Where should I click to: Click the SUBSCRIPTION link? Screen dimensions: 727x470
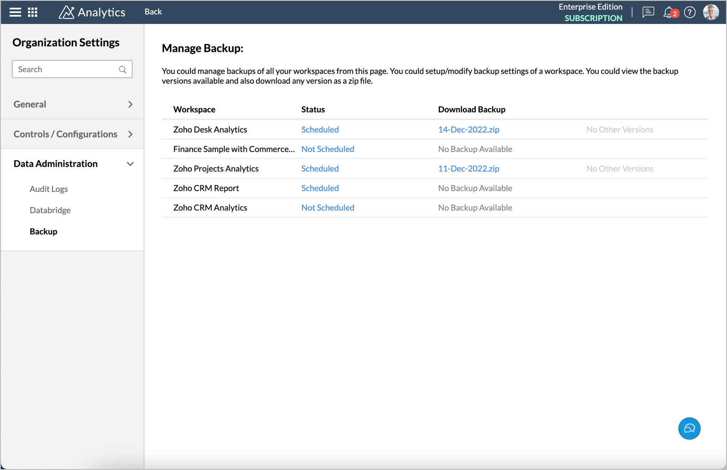[x=593, y=18]
